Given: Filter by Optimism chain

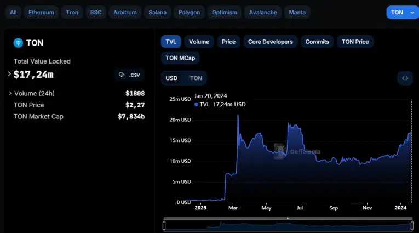Looking at the screenshot, I should (225, 12).
